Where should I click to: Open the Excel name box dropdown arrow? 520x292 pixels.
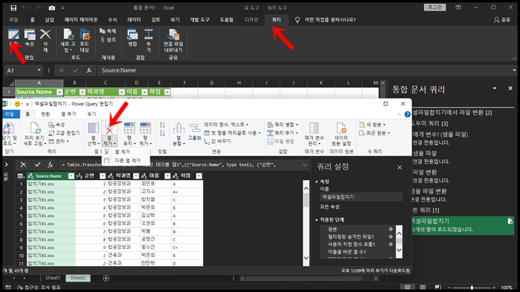(39, 71)
